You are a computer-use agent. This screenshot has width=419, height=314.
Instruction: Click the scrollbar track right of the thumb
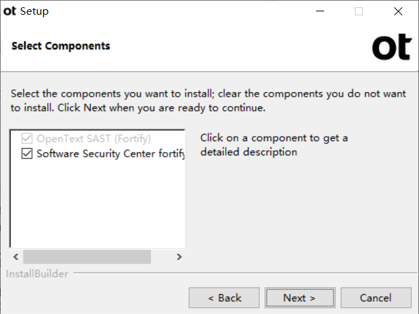pyautogui.click(x=162, y=257)
